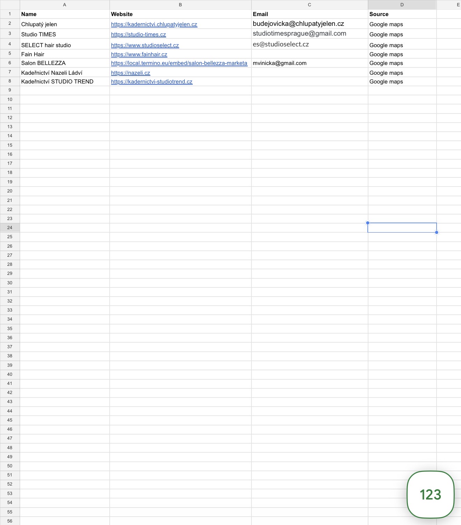Select column A header

point(65,5)
